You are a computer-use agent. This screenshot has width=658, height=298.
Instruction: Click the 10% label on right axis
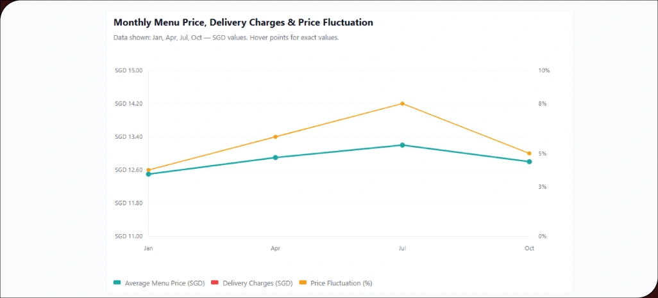[544, 70]
